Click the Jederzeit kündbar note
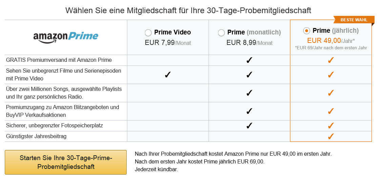The height and width of the screenshot is (180, 377). [156, 170]
